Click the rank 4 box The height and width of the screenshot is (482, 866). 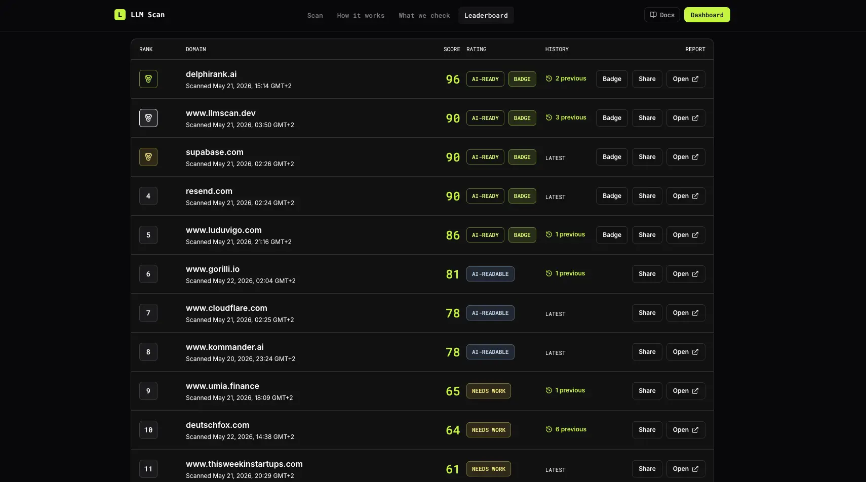(x=148, y=196)
